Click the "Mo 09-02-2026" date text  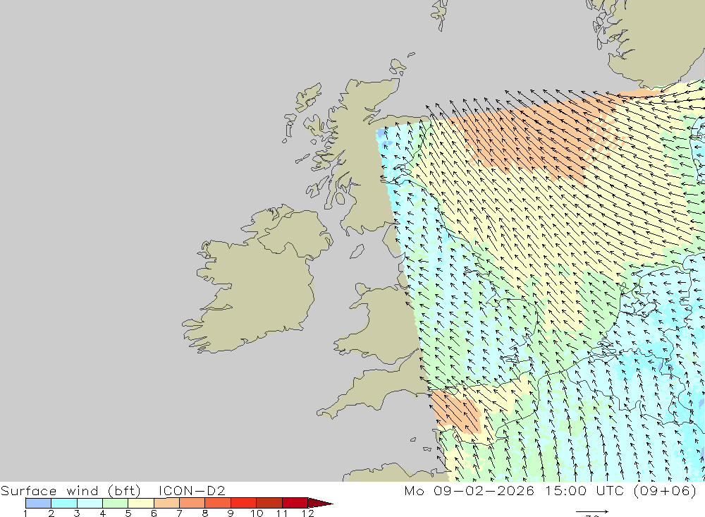pyautogui.click(x=469, y=490)
